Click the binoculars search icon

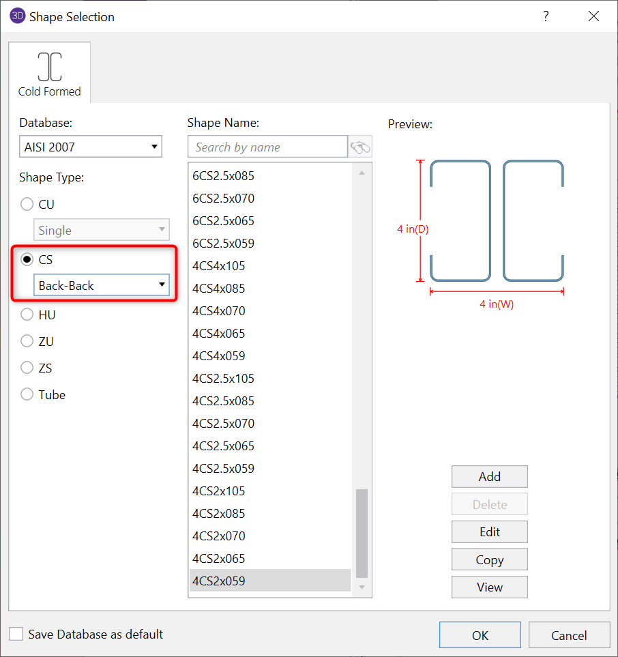(359, 147)
